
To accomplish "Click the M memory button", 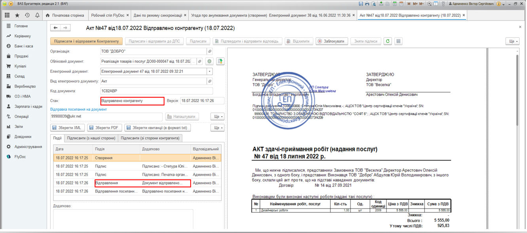I will [409, 4].
